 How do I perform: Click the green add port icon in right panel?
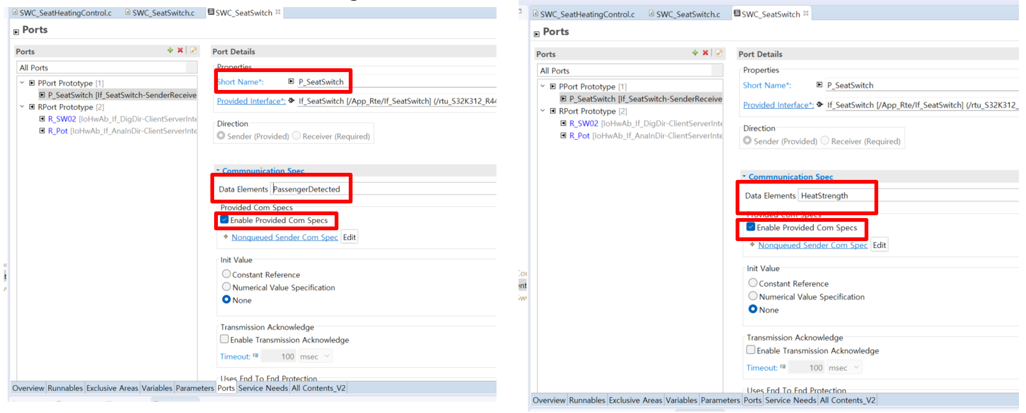point(695,53)
